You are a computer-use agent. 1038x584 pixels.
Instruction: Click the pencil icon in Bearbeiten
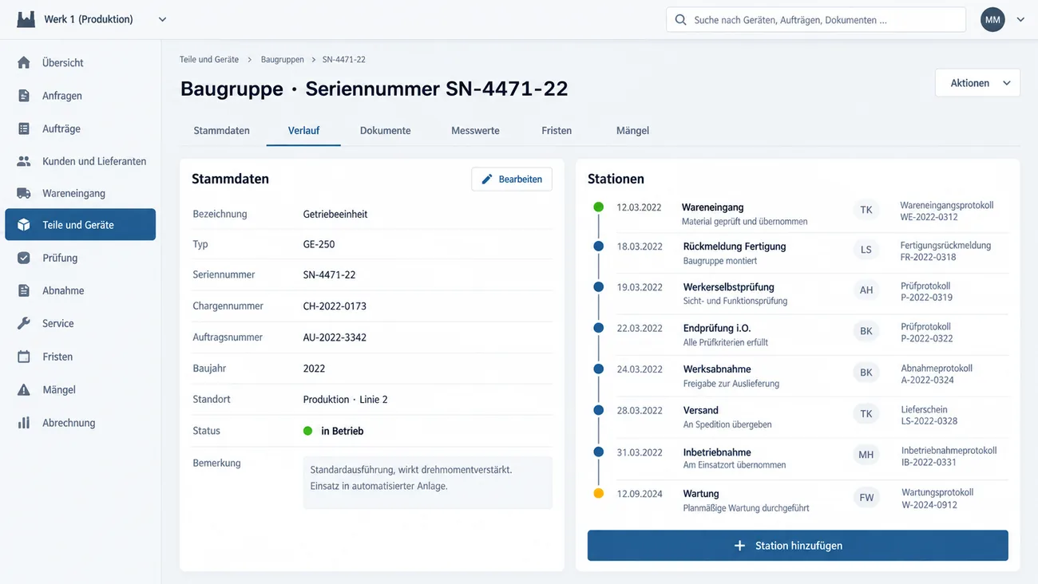(487, 180)
